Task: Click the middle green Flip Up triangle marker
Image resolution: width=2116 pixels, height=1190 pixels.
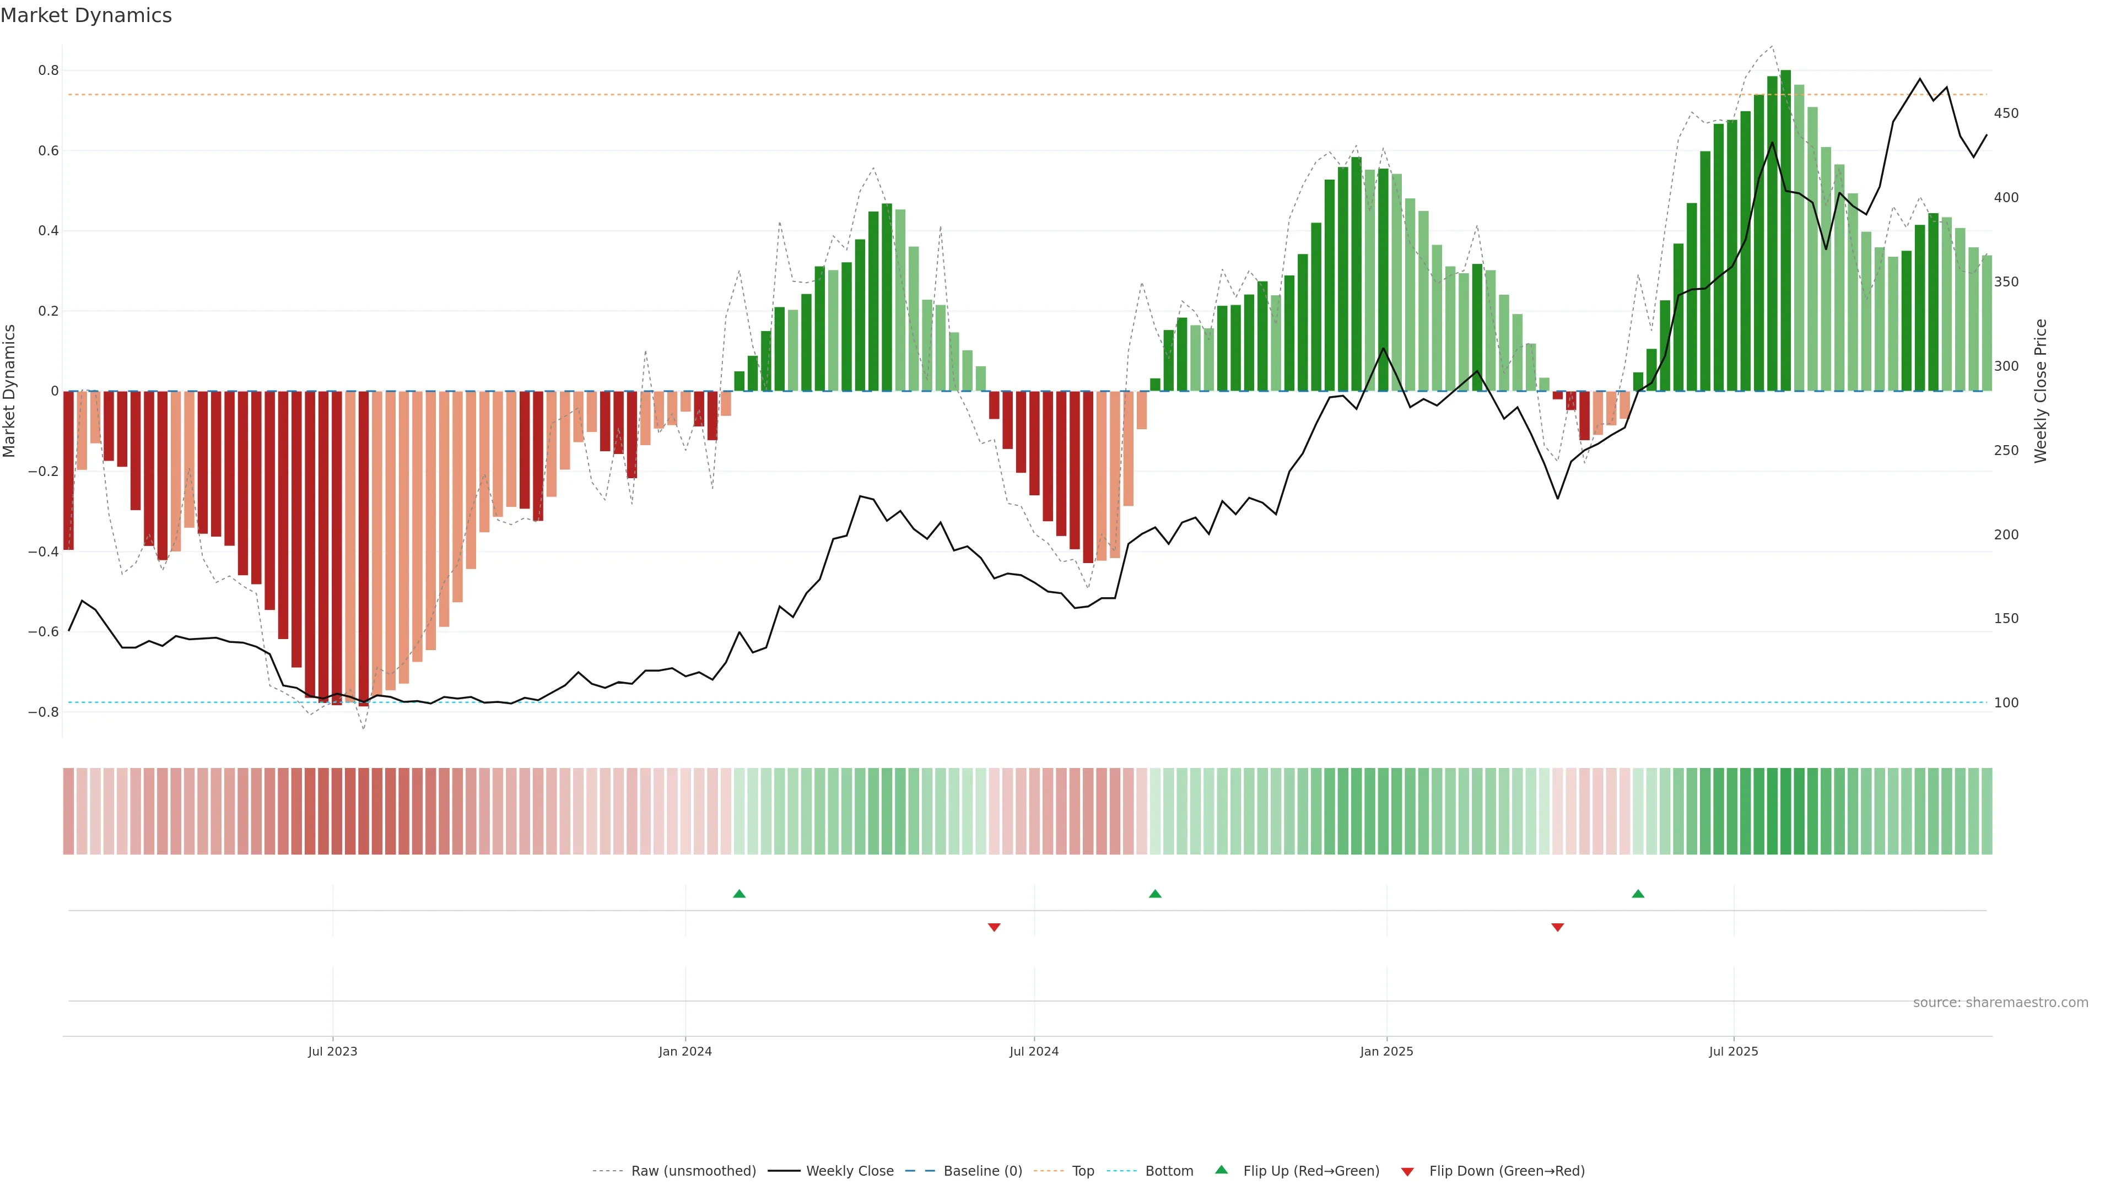Action: coord(1155,894)
